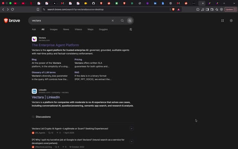Screen dimensions: 238x149
Task: Open the Vectara | LinkedIn result
Action: (46, 97)
